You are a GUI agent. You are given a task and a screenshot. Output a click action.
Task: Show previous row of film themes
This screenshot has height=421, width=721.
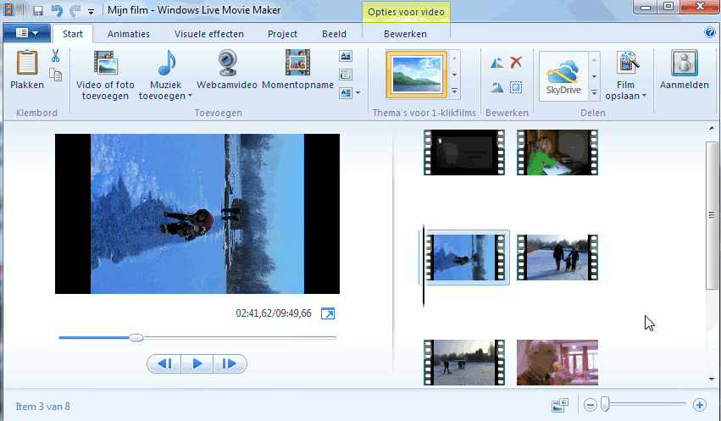pos(454,58)
